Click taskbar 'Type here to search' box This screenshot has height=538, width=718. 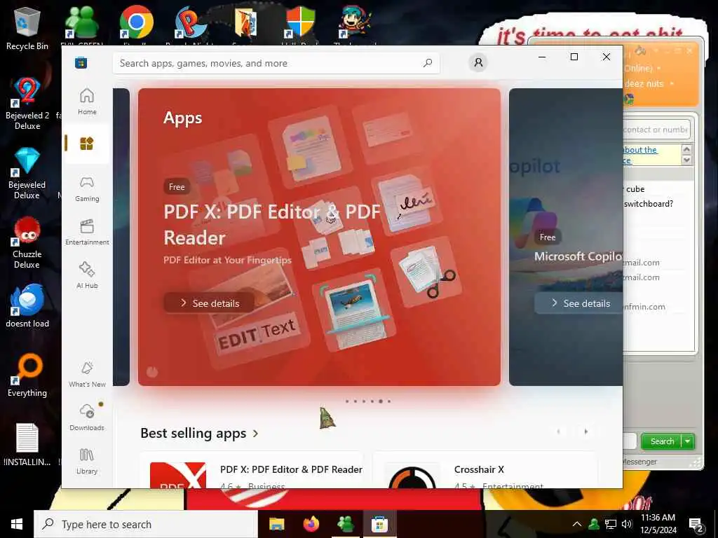pos(146,524)
